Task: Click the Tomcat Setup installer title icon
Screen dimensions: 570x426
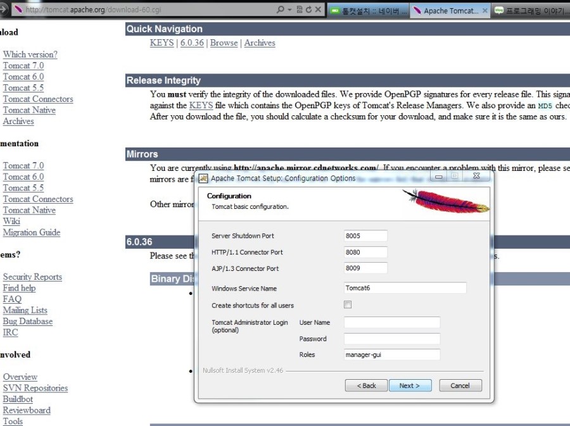Action: (x=203, y=179)
